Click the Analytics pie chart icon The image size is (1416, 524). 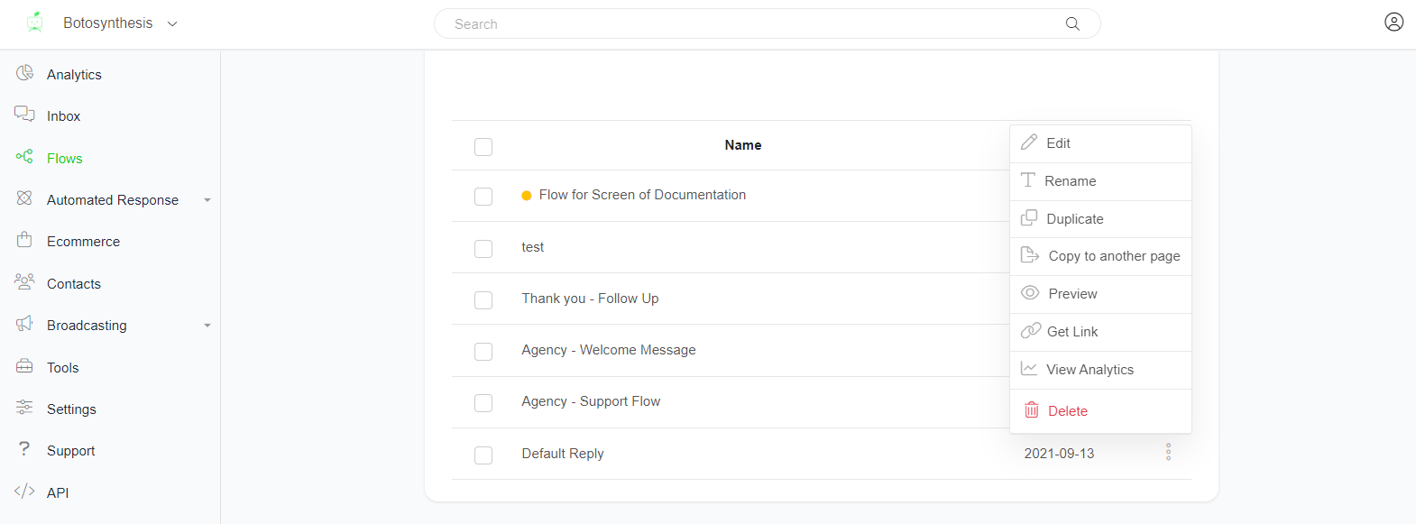(24, 73)
